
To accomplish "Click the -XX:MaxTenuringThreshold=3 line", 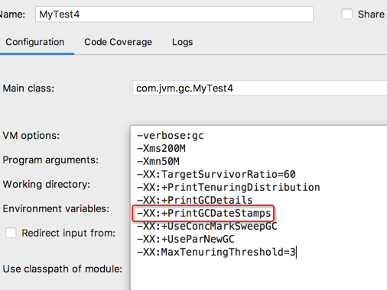I will point(216,252).
